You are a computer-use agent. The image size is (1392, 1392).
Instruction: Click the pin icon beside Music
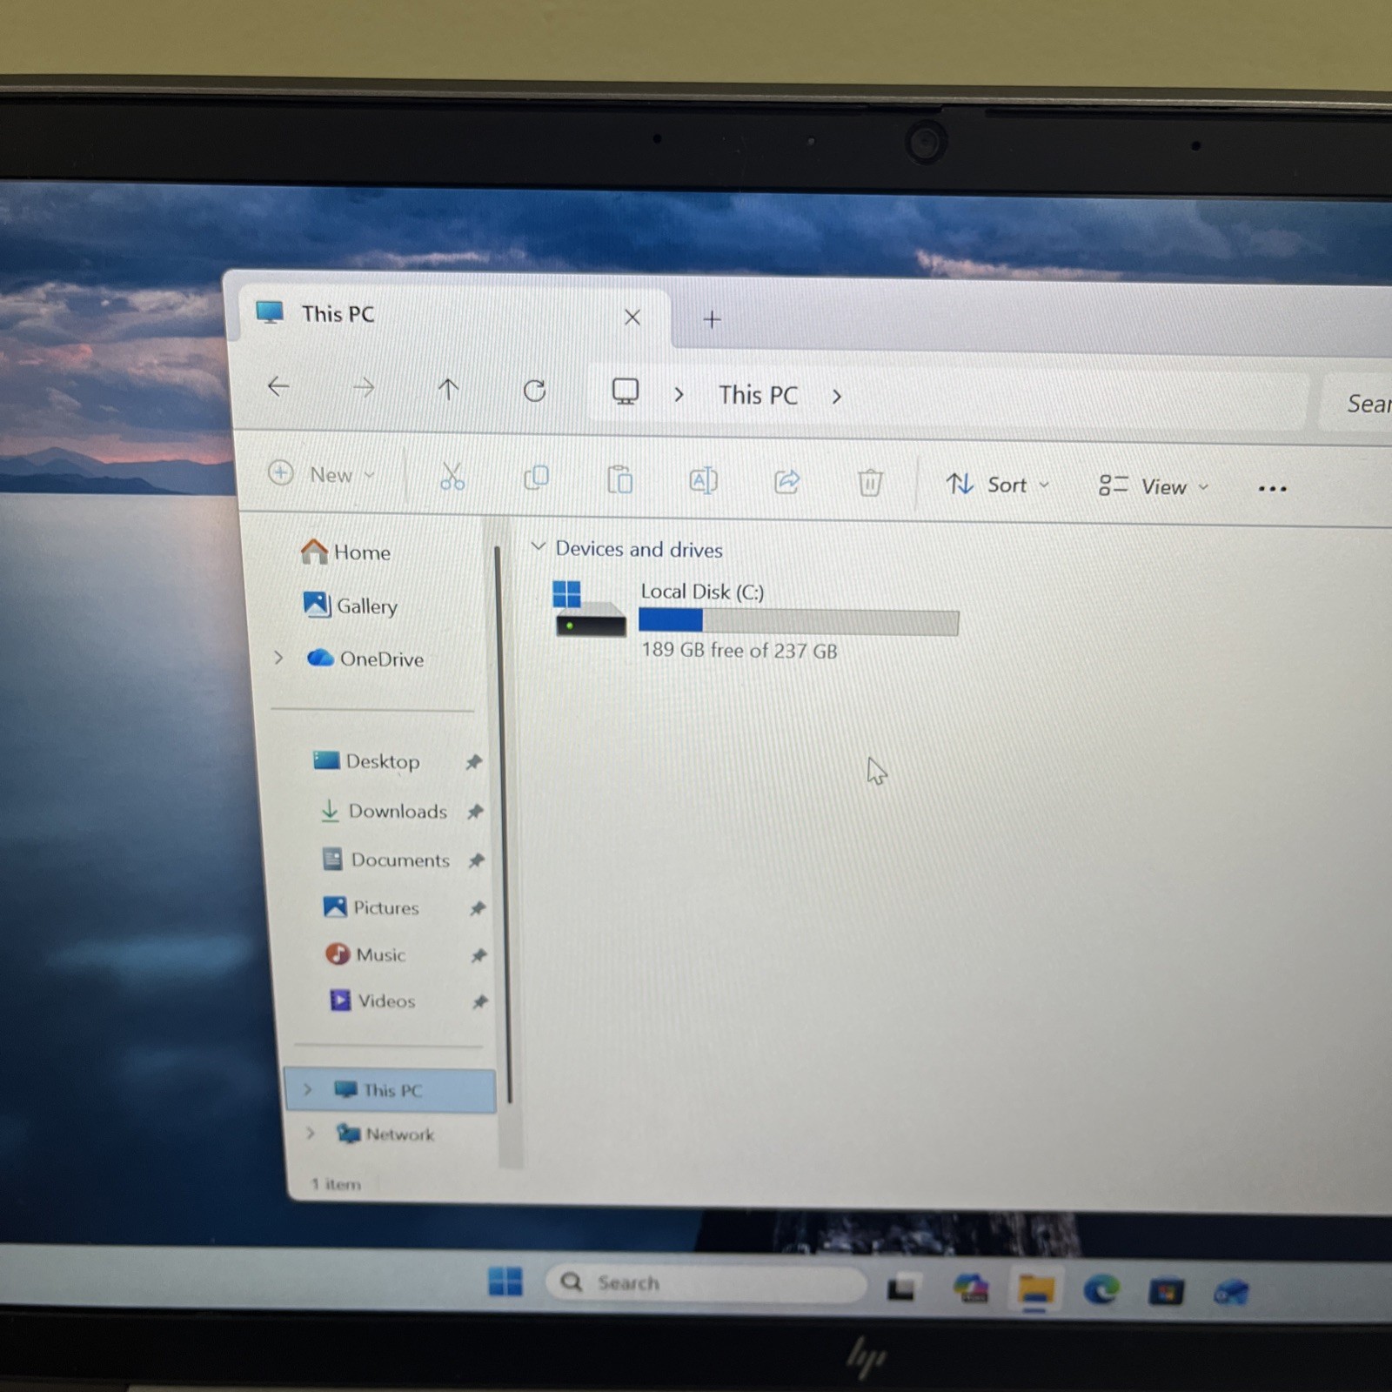478,955
